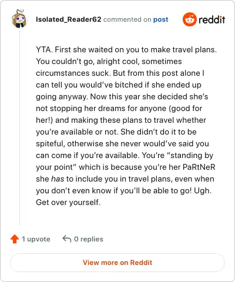Click the "0 replies" label
The height and width of the screenshot is (282, 235).
(89, 239)
